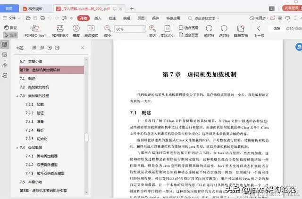Image resolution: width=302 pixels, height=199 pixels.
Task: Open a new tab with plus button
Action: click(x=132, y=8)
